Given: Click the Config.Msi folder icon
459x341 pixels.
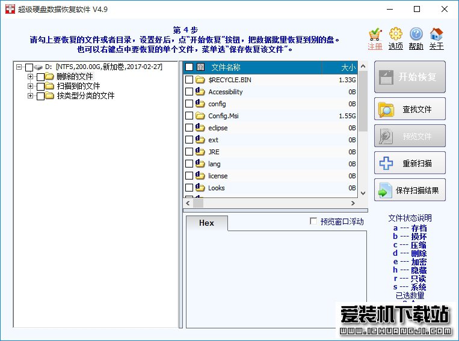Looking at the screenshot, I should (x=200, y=116).
